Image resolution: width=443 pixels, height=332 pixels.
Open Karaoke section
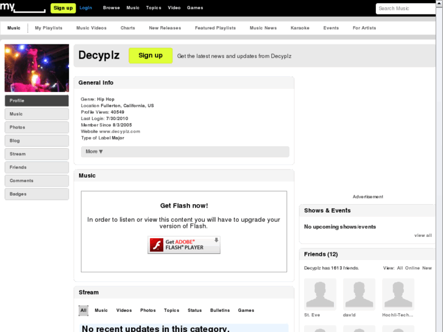[x=300, y=28]
